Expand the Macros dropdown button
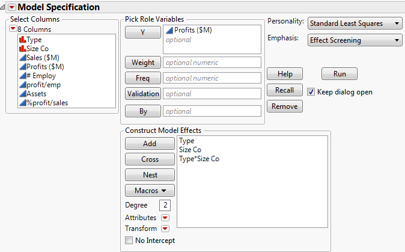405x252 pixels. pyautogui.click(x=150, y=191)
